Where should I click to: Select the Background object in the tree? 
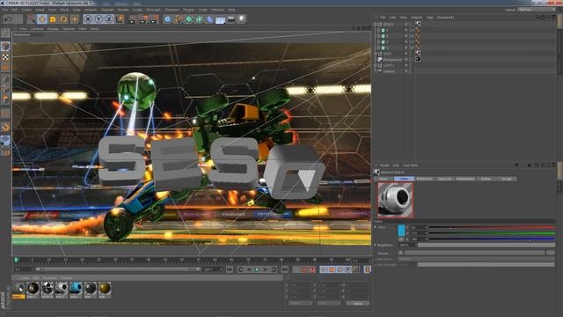pos(392,59)
